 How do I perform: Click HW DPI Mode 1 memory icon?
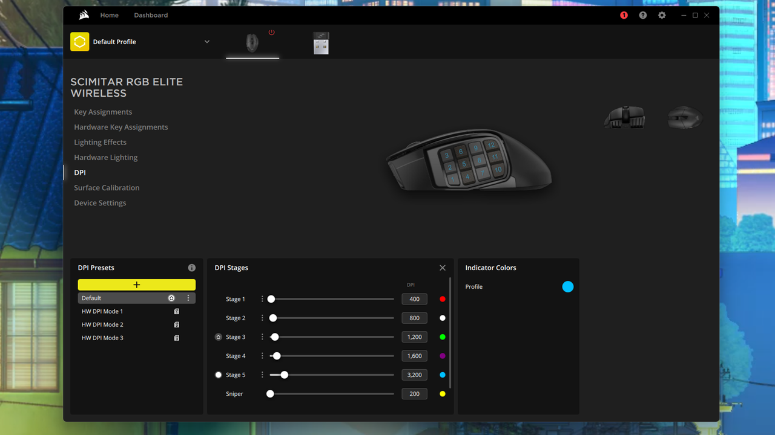tap(177, 312)
